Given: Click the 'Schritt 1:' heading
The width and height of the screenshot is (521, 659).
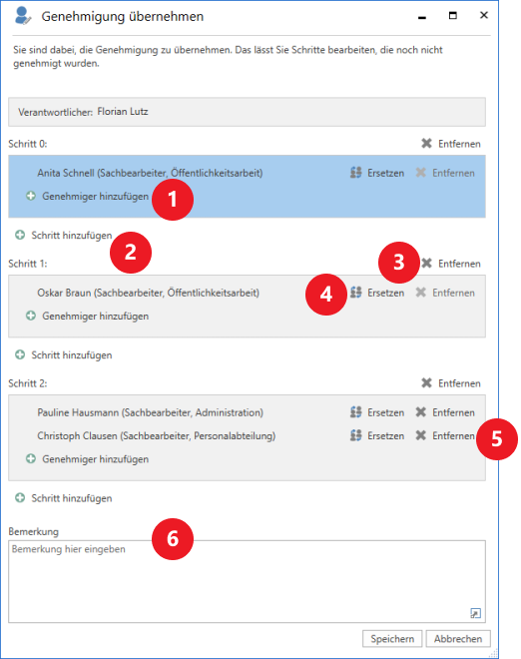Looking at the screenshot, I should [x=28, y=264].
